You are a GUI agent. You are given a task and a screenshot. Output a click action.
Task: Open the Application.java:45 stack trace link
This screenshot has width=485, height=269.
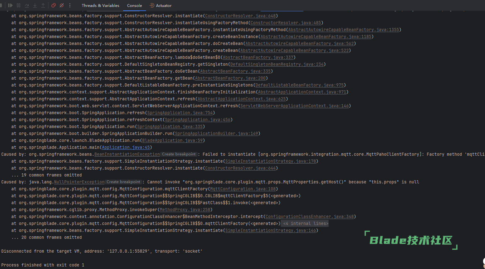pyautogui.click(x=126, y=147)
